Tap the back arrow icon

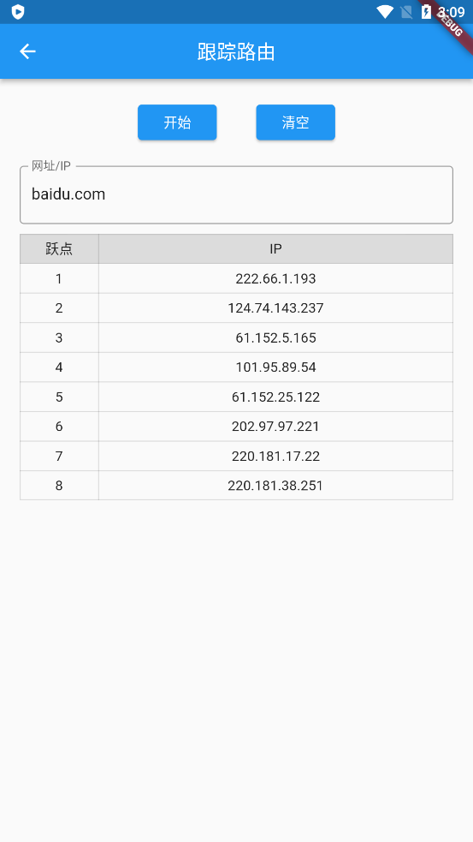27,51
